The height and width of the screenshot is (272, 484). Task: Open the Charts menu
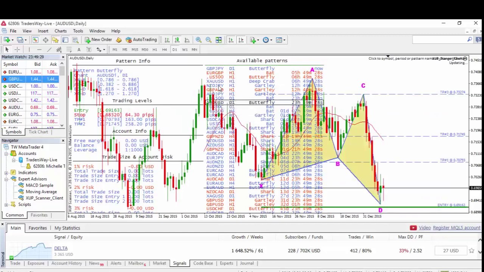(60, 31)
